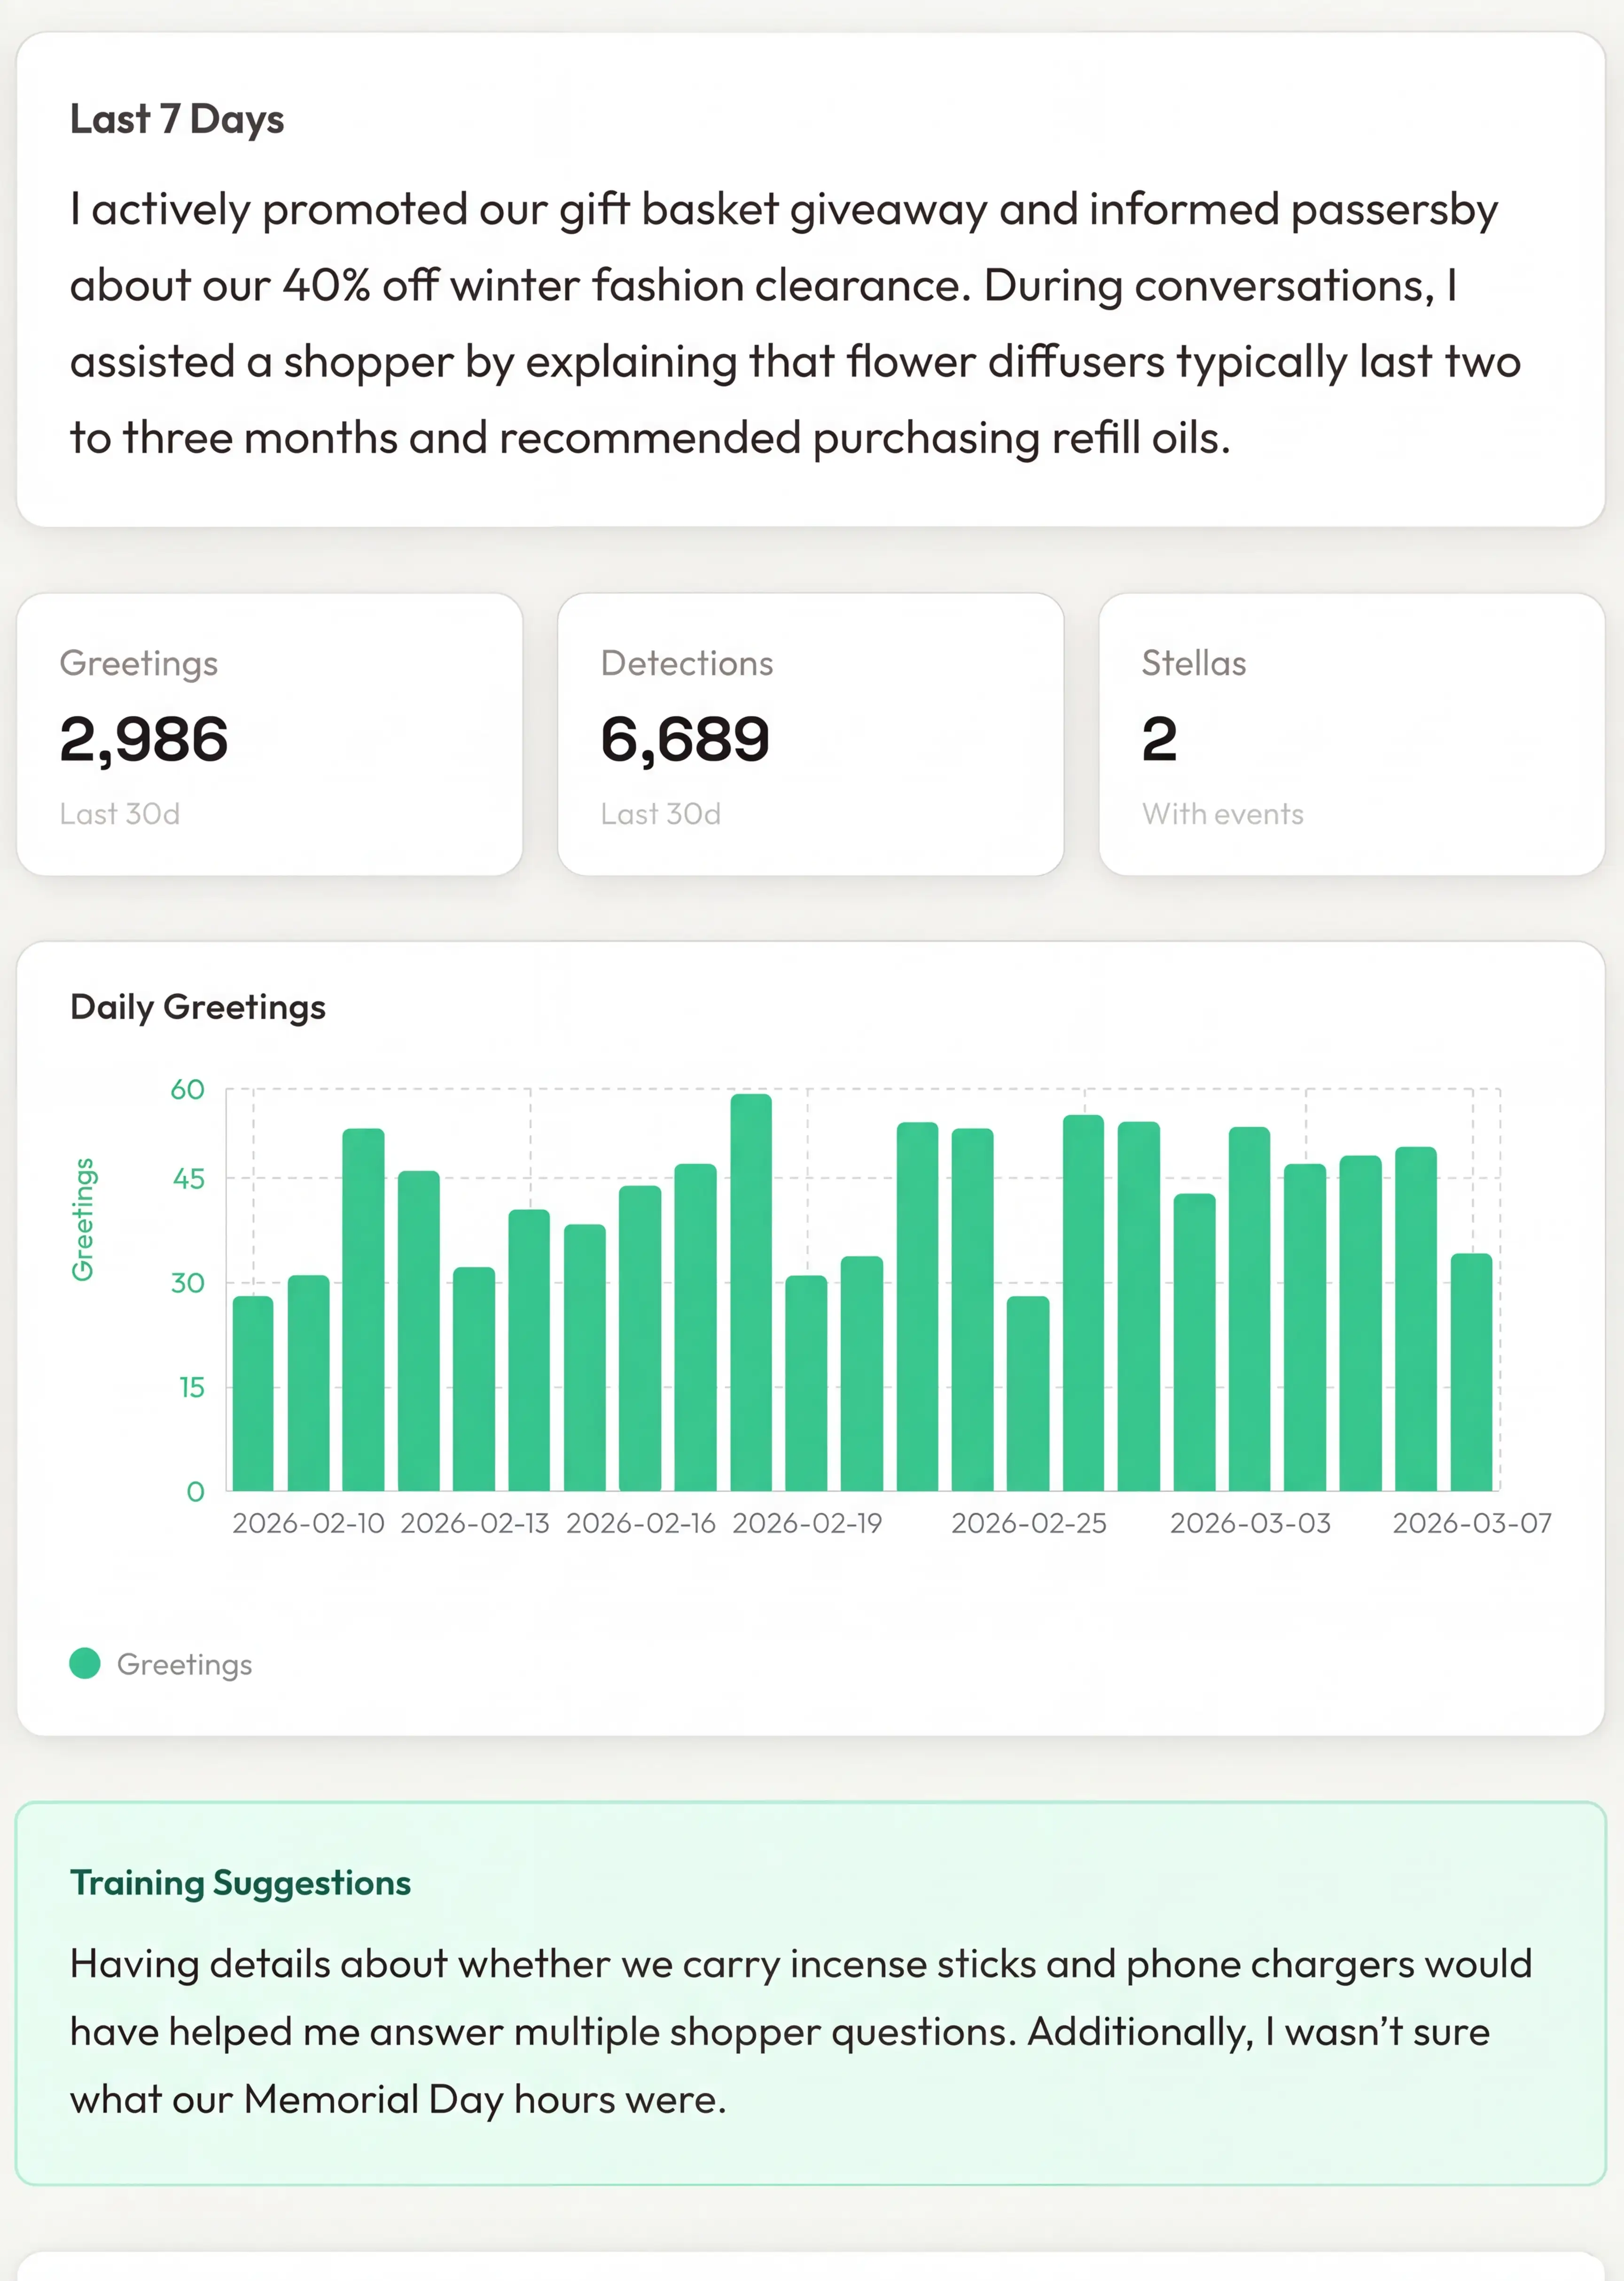This screenshot has height=2281, width=1624.
Task: Click the Last 7 Days heading
Action: tap(177, 119)
